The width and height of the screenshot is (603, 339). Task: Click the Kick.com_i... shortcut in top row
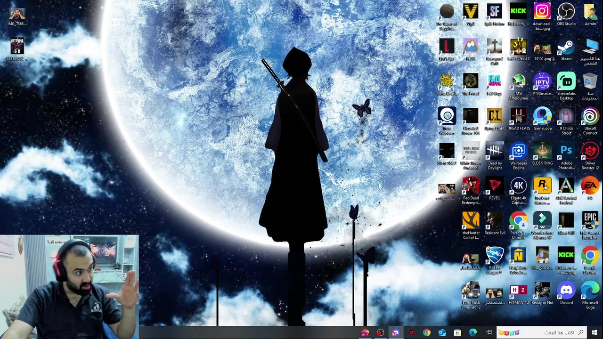[518, 15]
